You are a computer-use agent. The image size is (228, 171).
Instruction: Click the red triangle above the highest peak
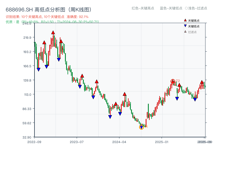point(53,32)
